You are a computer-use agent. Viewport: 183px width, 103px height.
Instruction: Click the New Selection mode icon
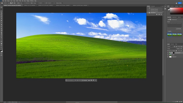9,3
